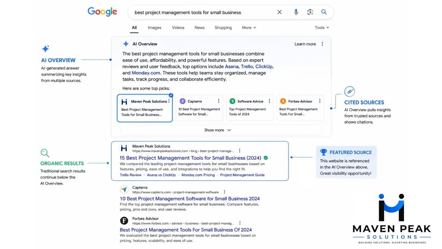The height and width of the screenshot is (249, 442).
Task: Open the Monday.com link in AI Overview
Action: tap(146, 73)
